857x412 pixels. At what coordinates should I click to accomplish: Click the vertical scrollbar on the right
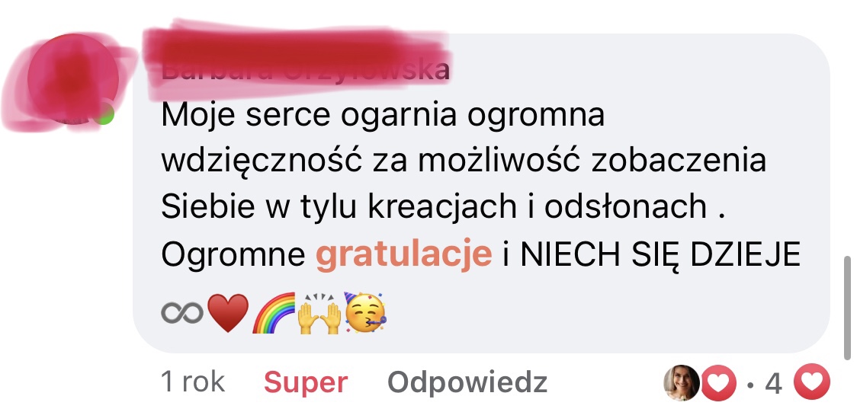848,308
